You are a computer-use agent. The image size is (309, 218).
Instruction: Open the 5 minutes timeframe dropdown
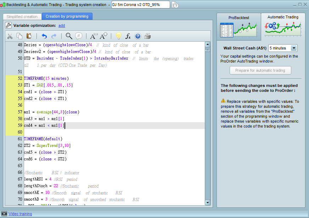coord(283,48)
